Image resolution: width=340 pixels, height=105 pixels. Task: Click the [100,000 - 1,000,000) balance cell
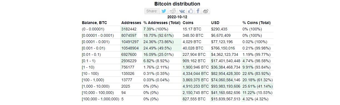coord(100,99)
